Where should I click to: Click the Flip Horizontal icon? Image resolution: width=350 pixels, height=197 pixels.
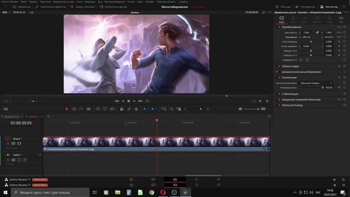[301, 60]
